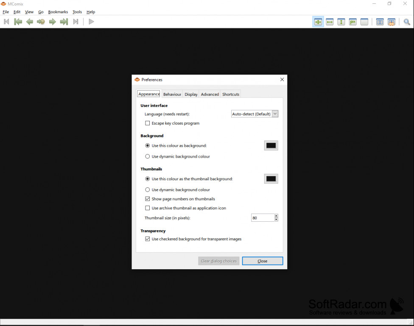Click the Close button
The height and width of the screenshot is (326, 414).
263,261
